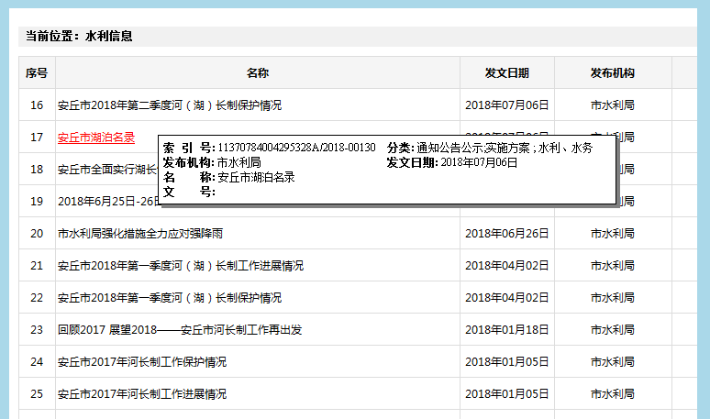Select serial number 25 cell

37,394
